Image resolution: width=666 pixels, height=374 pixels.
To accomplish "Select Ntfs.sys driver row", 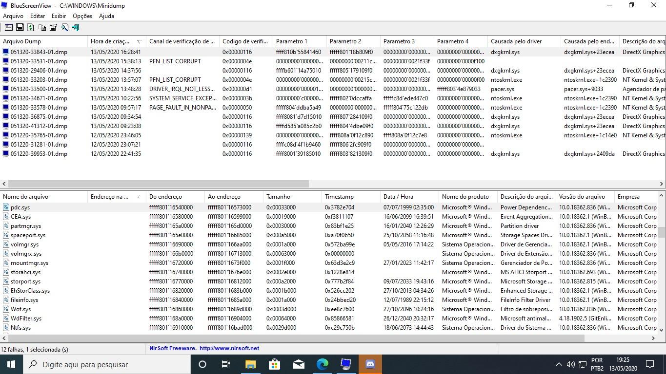I will (329, 328).
